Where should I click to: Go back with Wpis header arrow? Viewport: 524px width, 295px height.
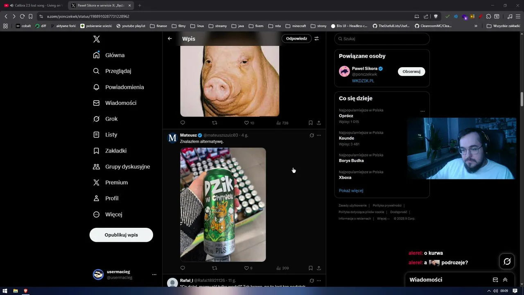coord(170,39)
